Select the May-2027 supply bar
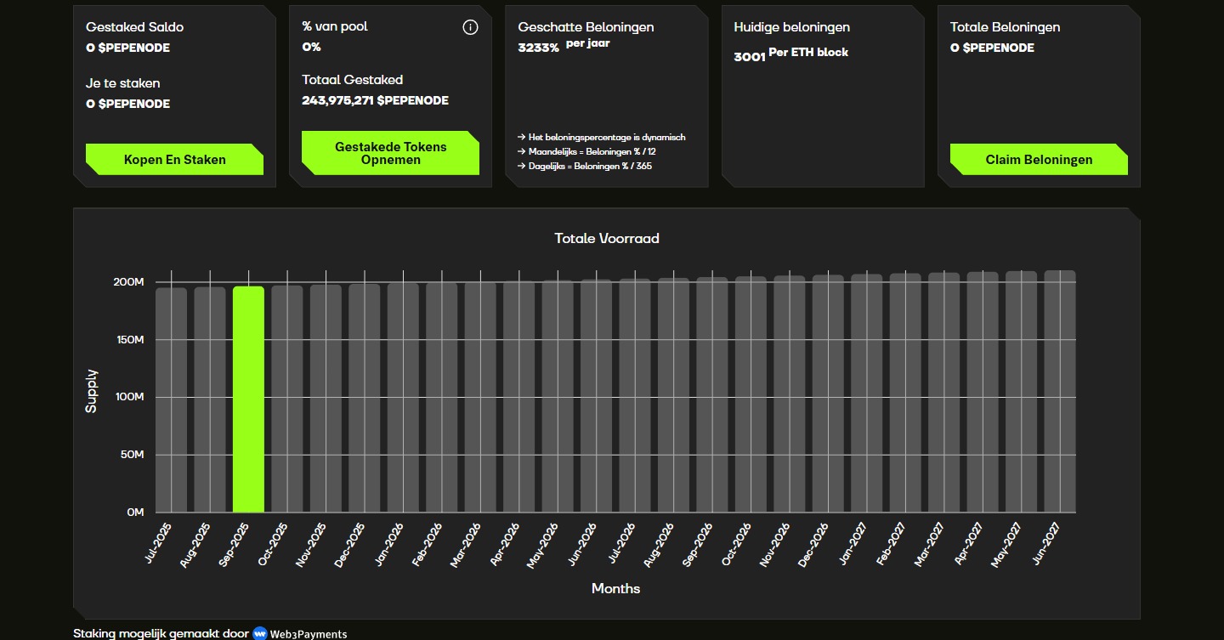1224x640 pixels. click(x=1022, y=392)
